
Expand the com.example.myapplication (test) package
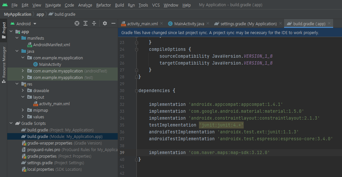[x=23, y=77]
